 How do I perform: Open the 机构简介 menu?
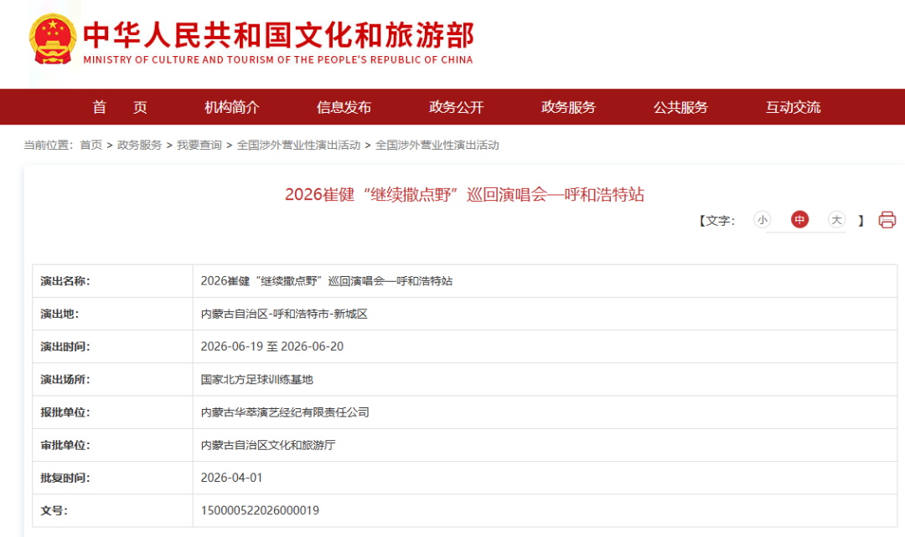click(x=232, y=107)
